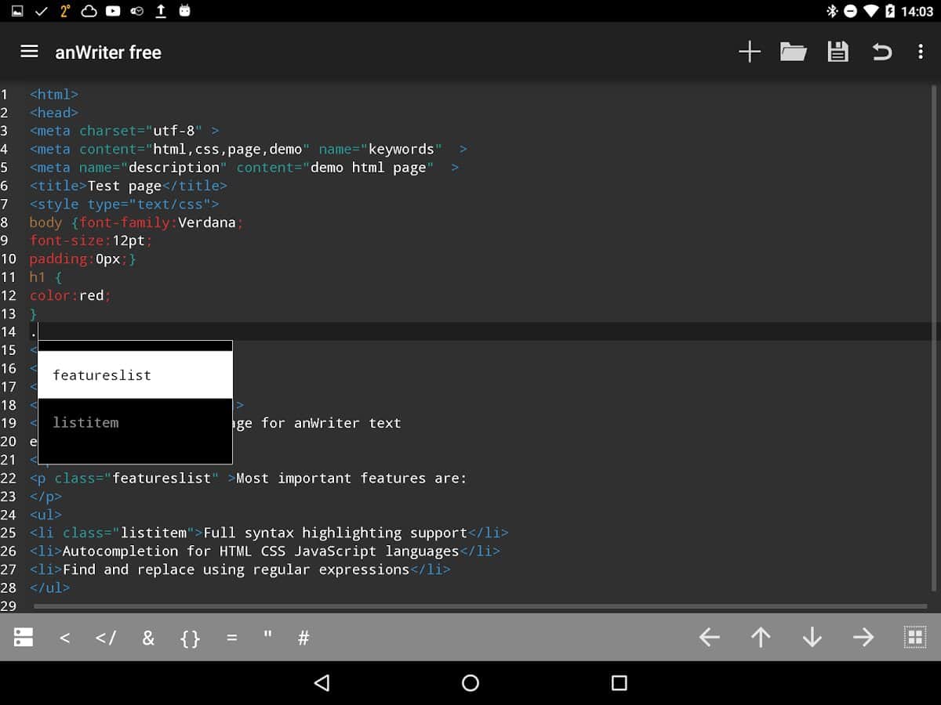Toggle the bottom-left panel layout icon
Image resolution: width=941 pixels, height=705 pixels.
pos(24,638)
